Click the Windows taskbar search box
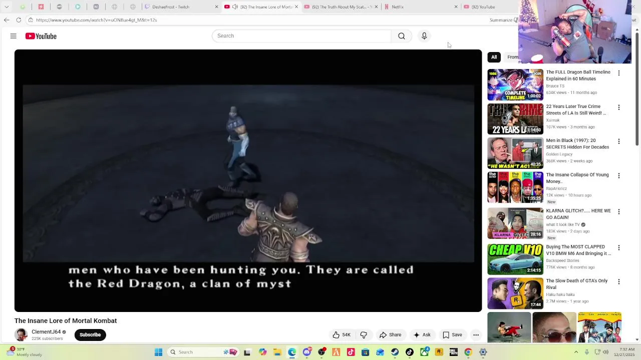The width and height of the screenshot is (641, 360). (203, 352)
